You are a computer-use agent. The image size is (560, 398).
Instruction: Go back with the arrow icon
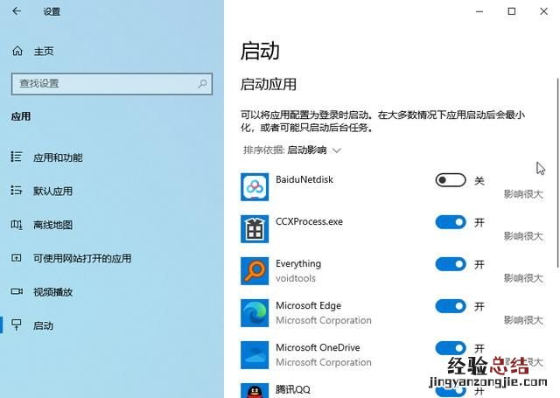coord(17,11)
